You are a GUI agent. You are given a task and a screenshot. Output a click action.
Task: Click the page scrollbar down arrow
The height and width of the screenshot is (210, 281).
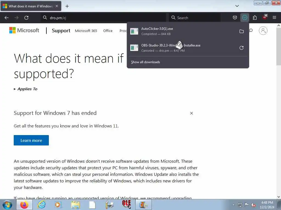279,197
